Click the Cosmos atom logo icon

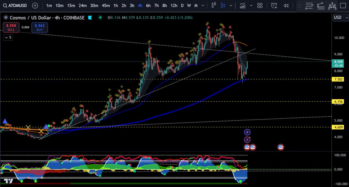5,18
